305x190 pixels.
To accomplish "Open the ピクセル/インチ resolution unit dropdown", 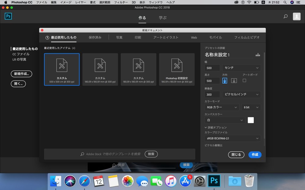I will click(x=241, y=95).
